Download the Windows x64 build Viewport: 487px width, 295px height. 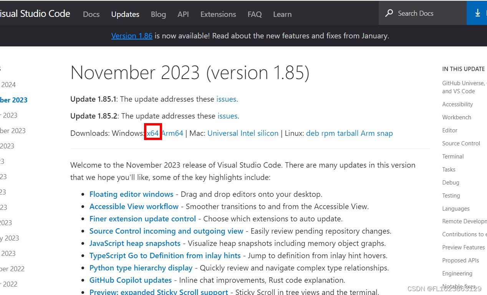pyautogui.click(x=152, y=133)
